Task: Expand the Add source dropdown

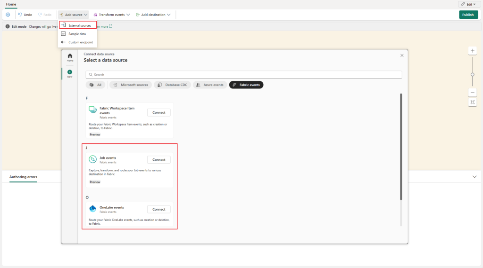Action: coord(73,15)
